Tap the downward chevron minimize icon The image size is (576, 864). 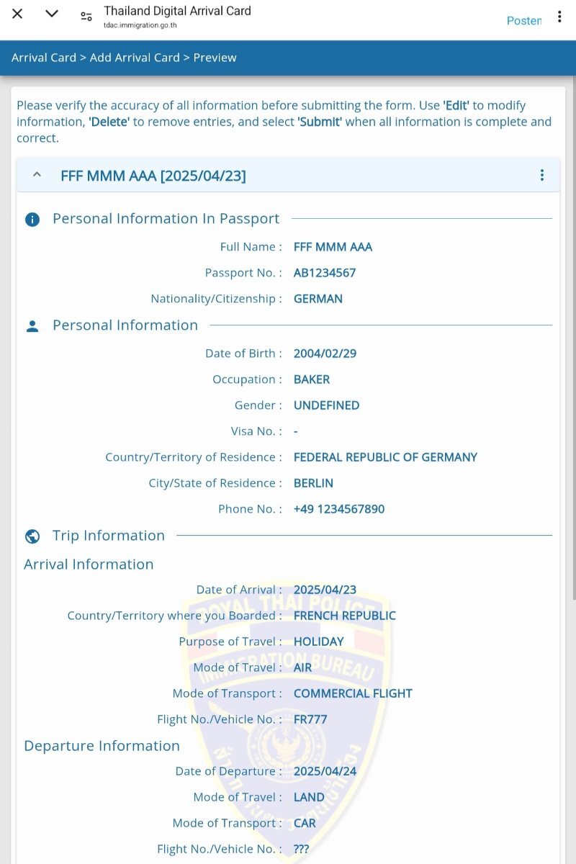[52, 14]
